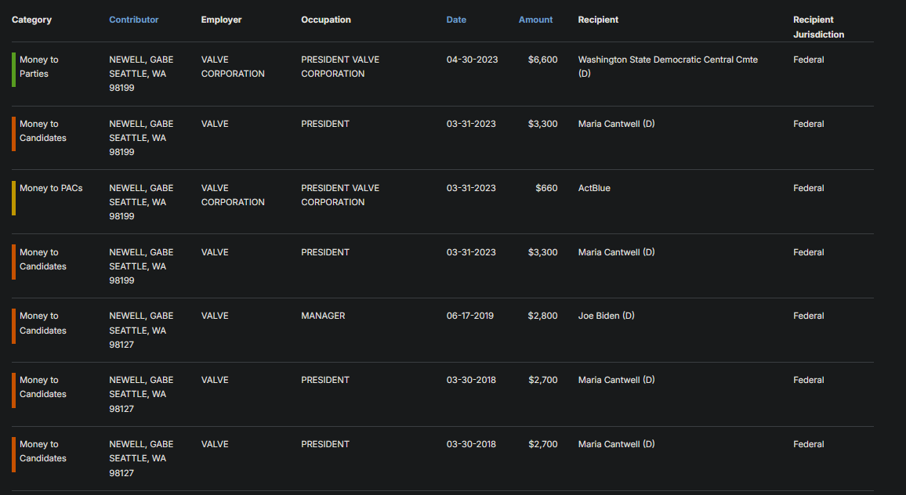
Task: Select the $660 amount
Action: coord(546,188)
